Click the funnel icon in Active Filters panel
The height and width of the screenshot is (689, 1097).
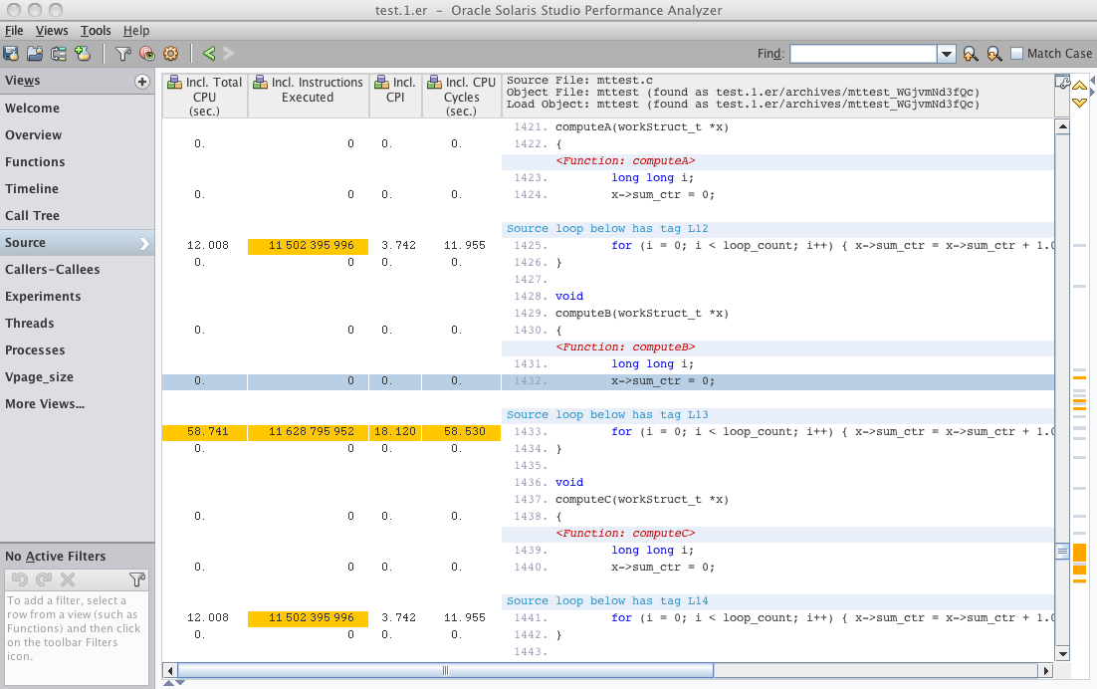(137, 579)
